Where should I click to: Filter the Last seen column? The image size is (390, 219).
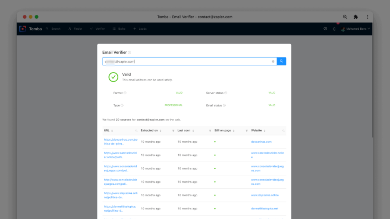[210, 131]
